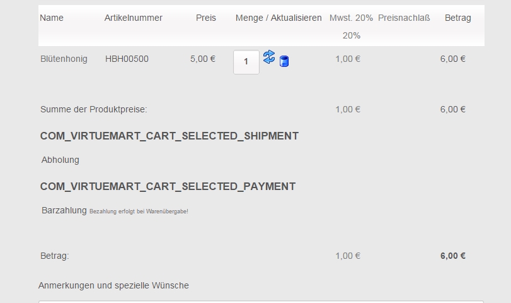The image size is (511, 303).
Task: Click the update quantity refresh icon
Action: [269, 57]
